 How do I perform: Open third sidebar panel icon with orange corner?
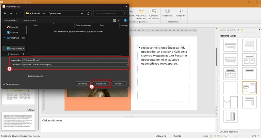(x=228, y=30)
